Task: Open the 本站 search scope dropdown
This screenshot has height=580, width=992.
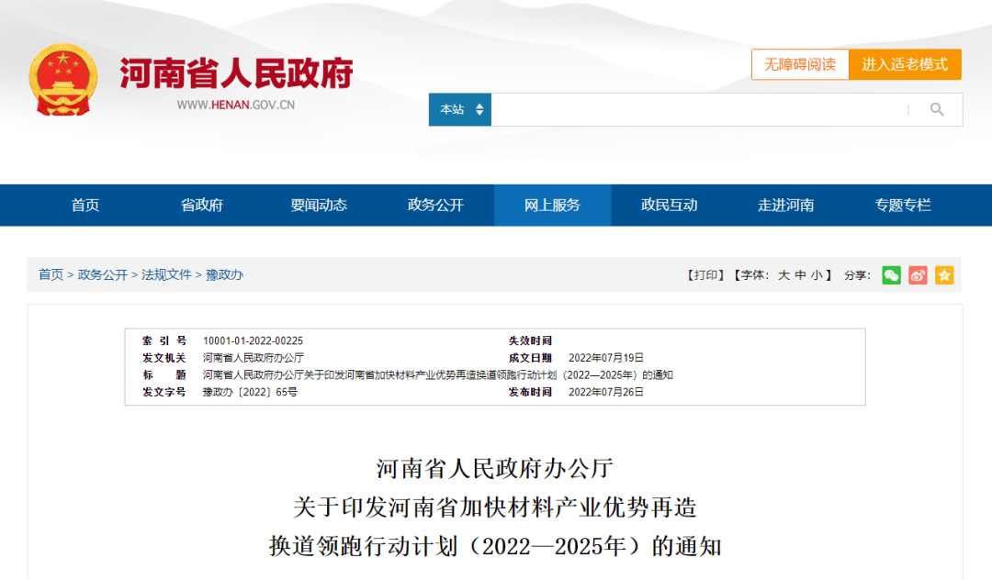Action: pyautogui.click(x=460, y=110)
